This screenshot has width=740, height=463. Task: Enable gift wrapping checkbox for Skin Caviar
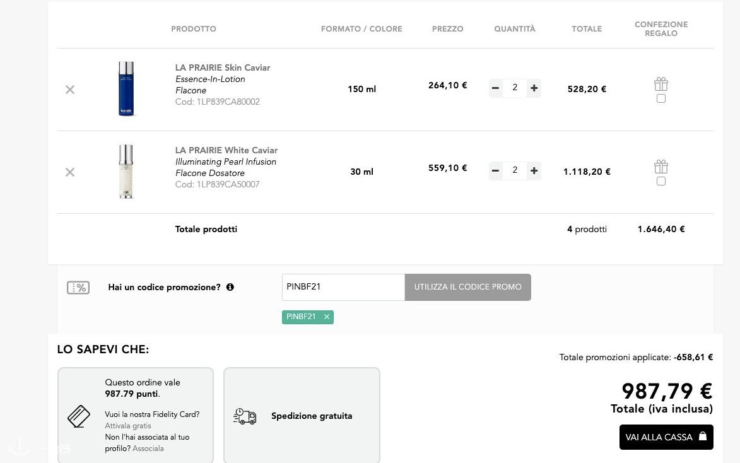661,98
